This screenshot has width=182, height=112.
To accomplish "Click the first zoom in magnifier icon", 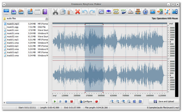I will (x=112, y=101).
